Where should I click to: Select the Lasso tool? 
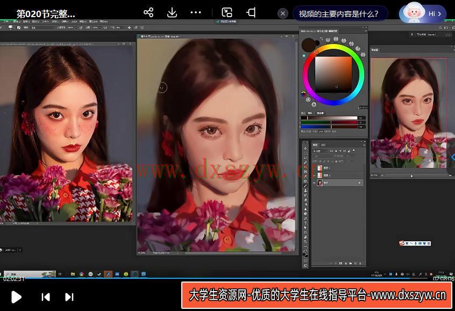[305, 158]
